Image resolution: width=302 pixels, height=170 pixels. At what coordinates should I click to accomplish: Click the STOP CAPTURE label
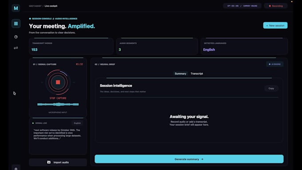(x=58, y=98)
